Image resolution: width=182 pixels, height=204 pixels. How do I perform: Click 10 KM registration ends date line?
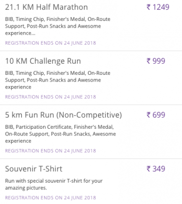tap(50, 97)
